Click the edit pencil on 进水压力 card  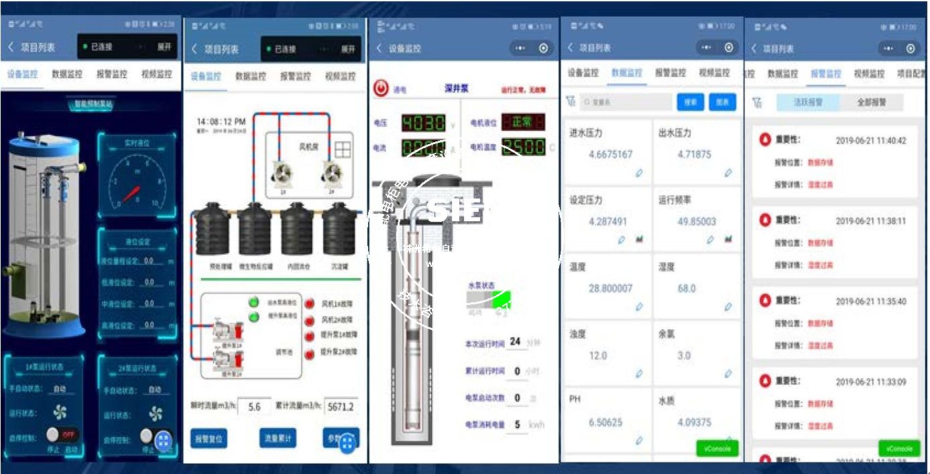click(x=639, y=173)
